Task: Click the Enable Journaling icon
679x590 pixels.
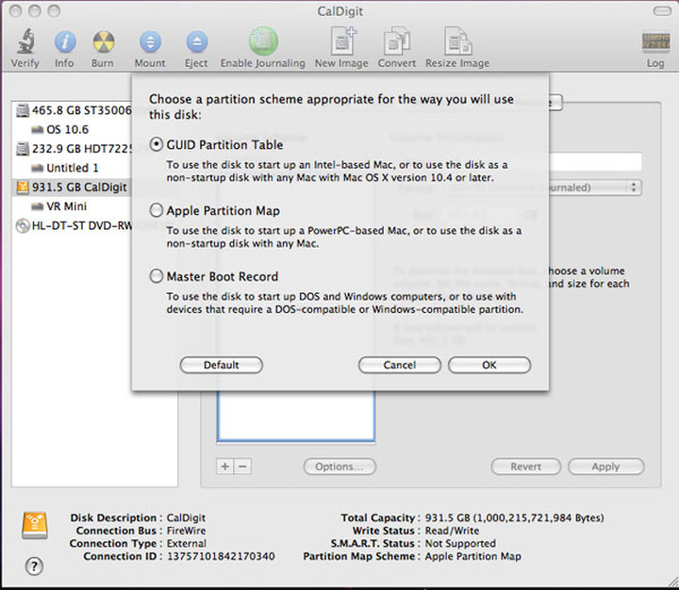Action: click(x=262, y=42)
